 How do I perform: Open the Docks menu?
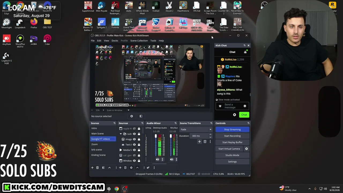point(115,41)
